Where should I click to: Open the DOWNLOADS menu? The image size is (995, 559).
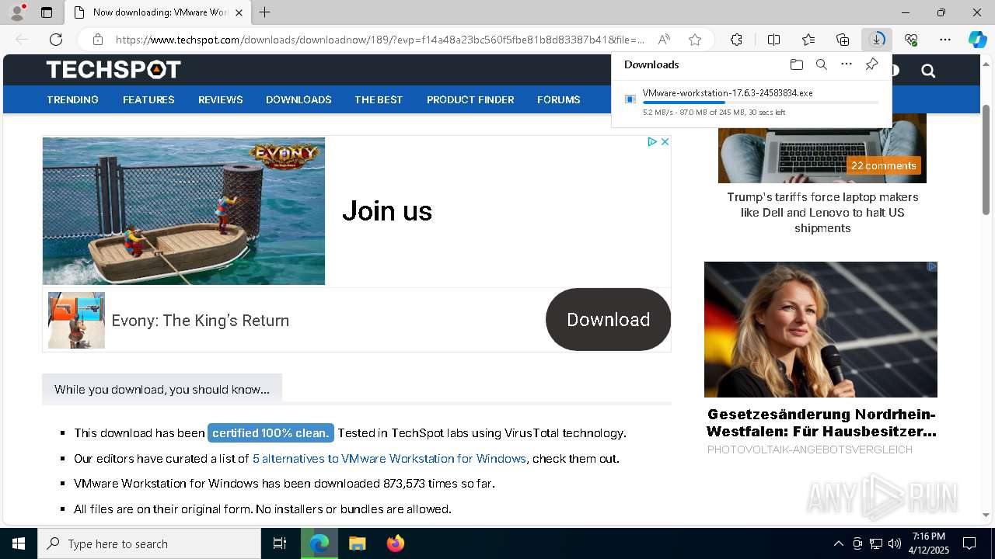click(298, 99)
